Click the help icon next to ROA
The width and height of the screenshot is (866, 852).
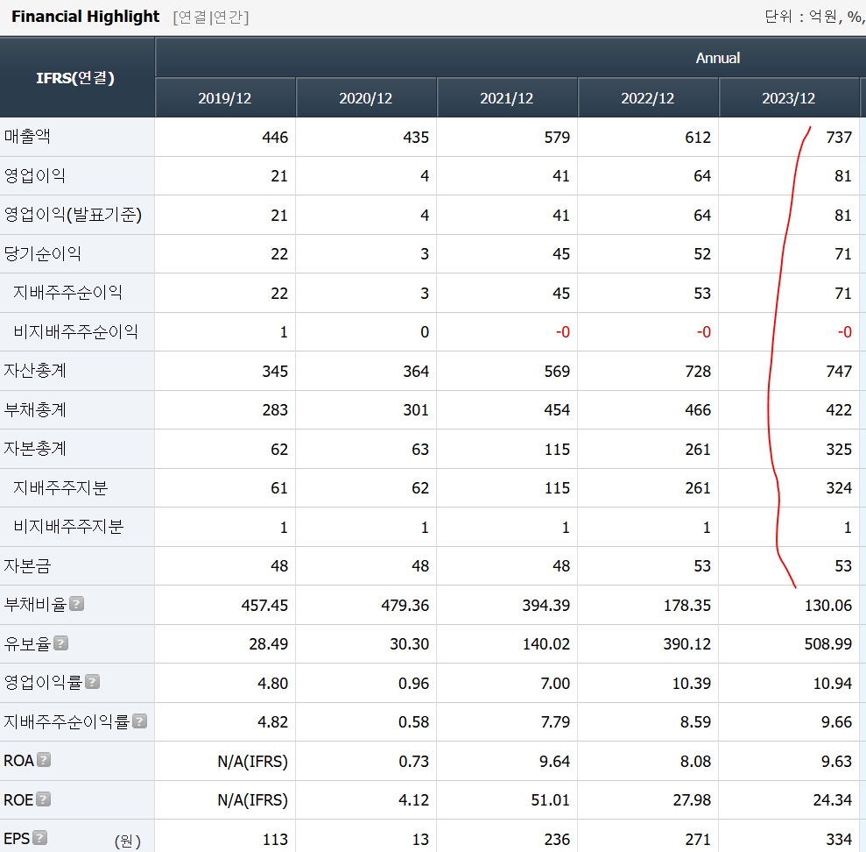[44, 760]
